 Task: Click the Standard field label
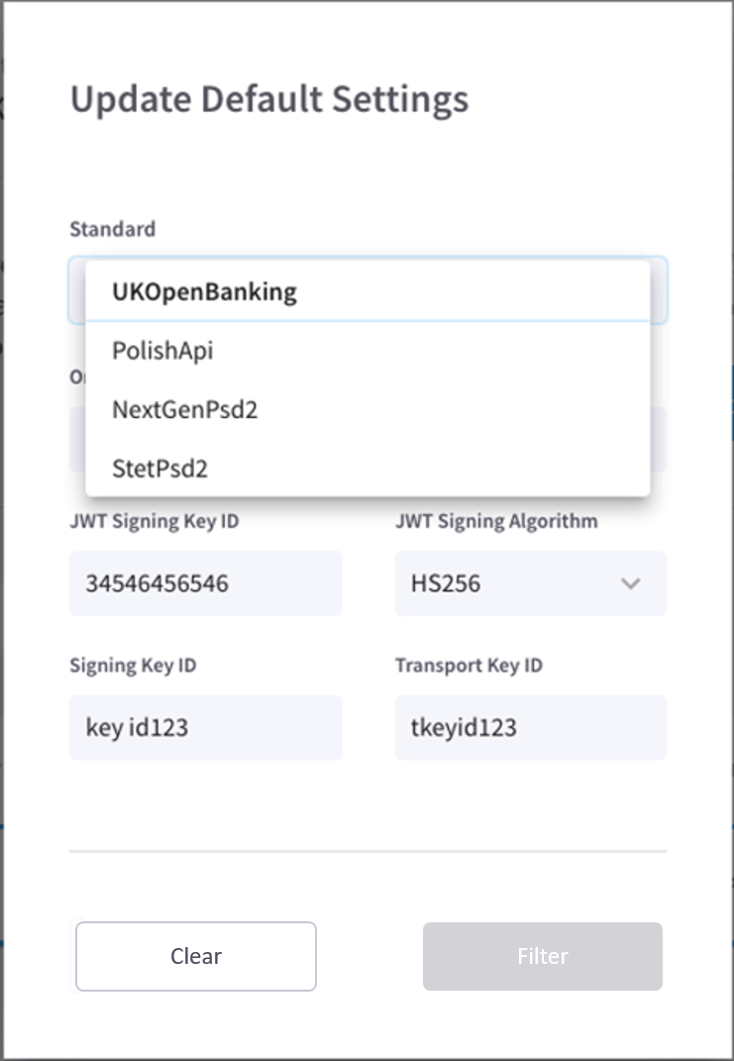point(112,229)
